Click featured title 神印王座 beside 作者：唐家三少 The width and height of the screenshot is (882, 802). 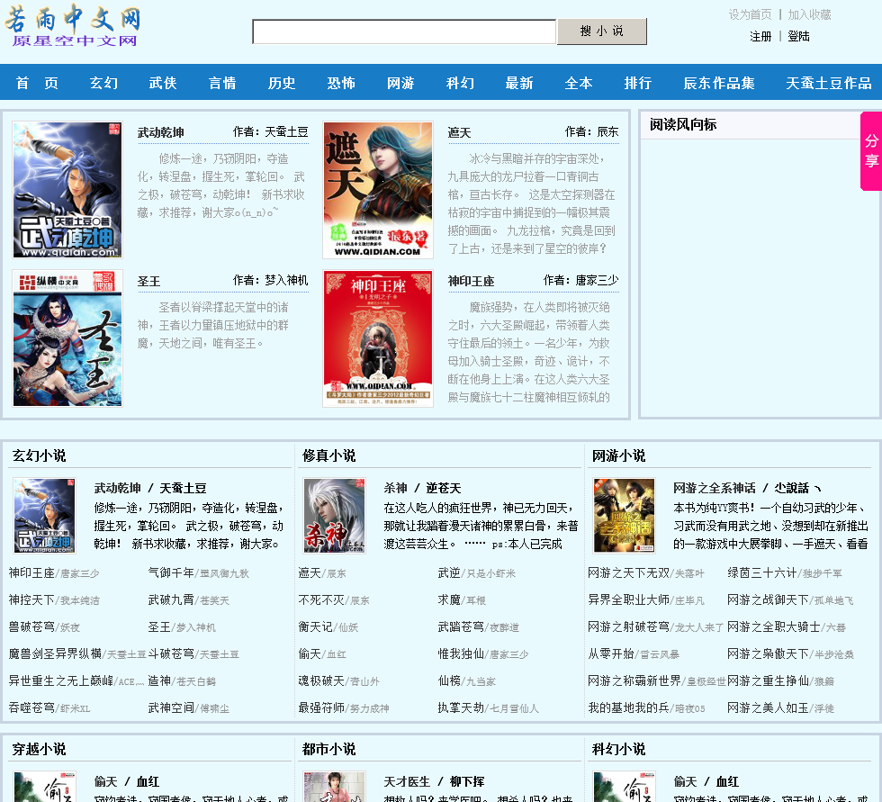pyautogui.click(x=471, y=281)
